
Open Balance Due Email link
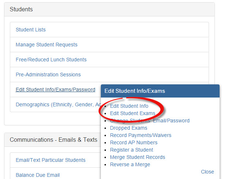[38, 175]
